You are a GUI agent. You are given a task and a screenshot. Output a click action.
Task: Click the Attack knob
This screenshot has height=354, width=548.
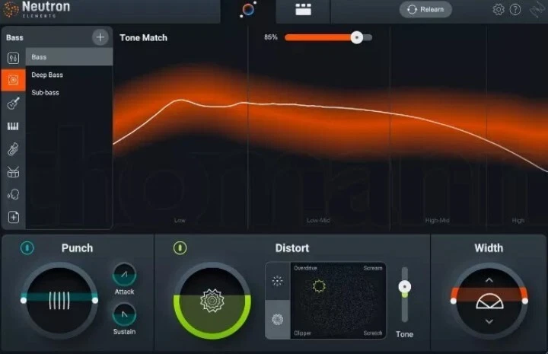(x=124, y=275)
